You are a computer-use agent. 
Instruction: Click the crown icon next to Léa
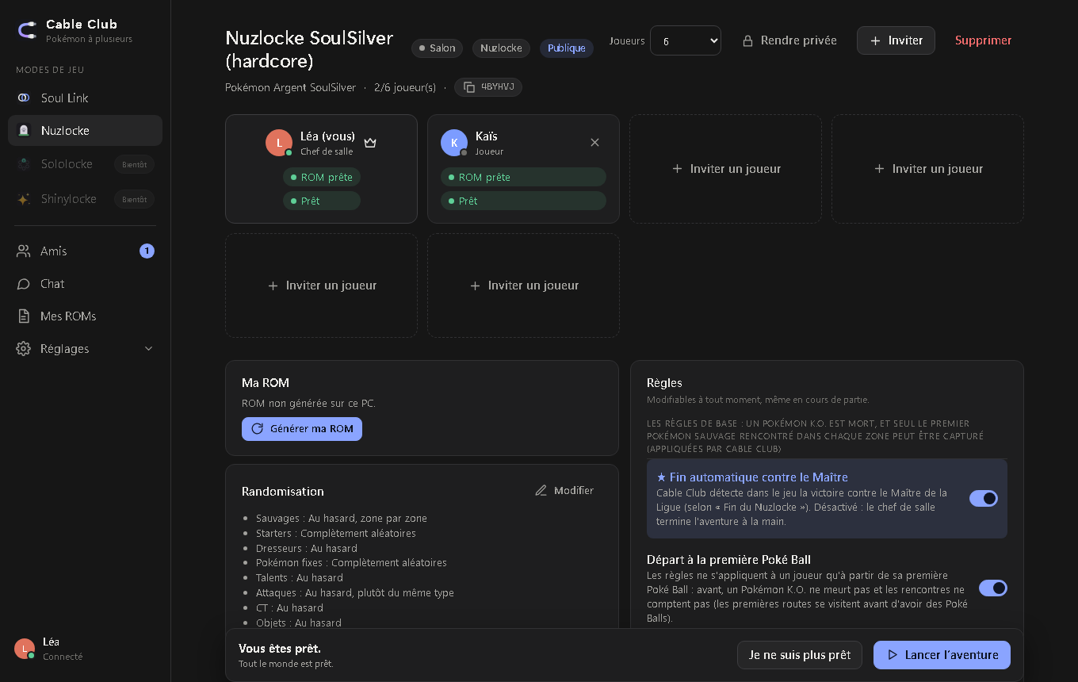coord(370,143)
